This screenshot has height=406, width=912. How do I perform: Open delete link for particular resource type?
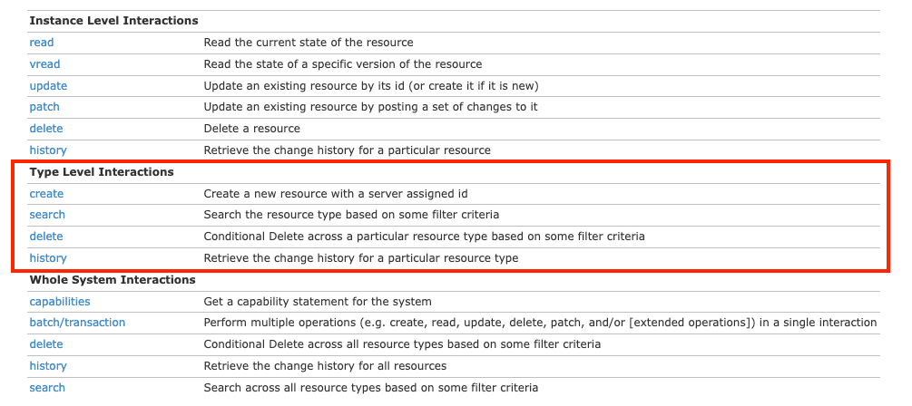pos(46,237)
